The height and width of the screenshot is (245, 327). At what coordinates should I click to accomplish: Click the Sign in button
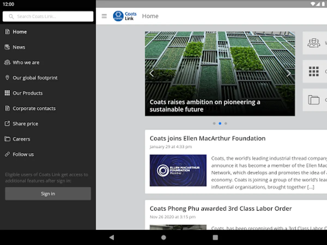(x=48, y=194)
